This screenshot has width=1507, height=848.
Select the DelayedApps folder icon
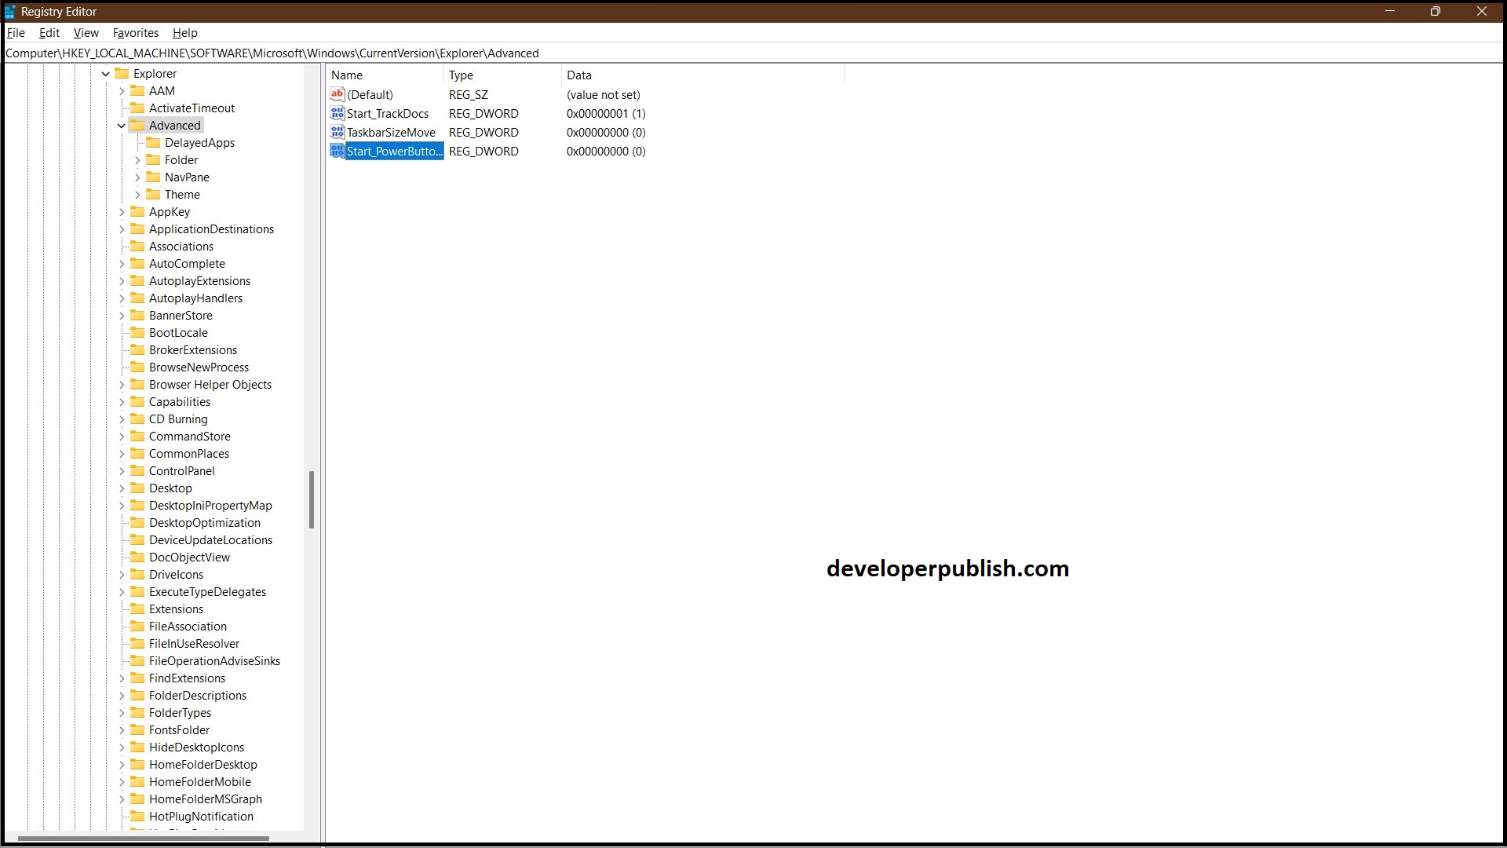click(x=154, y=142)
